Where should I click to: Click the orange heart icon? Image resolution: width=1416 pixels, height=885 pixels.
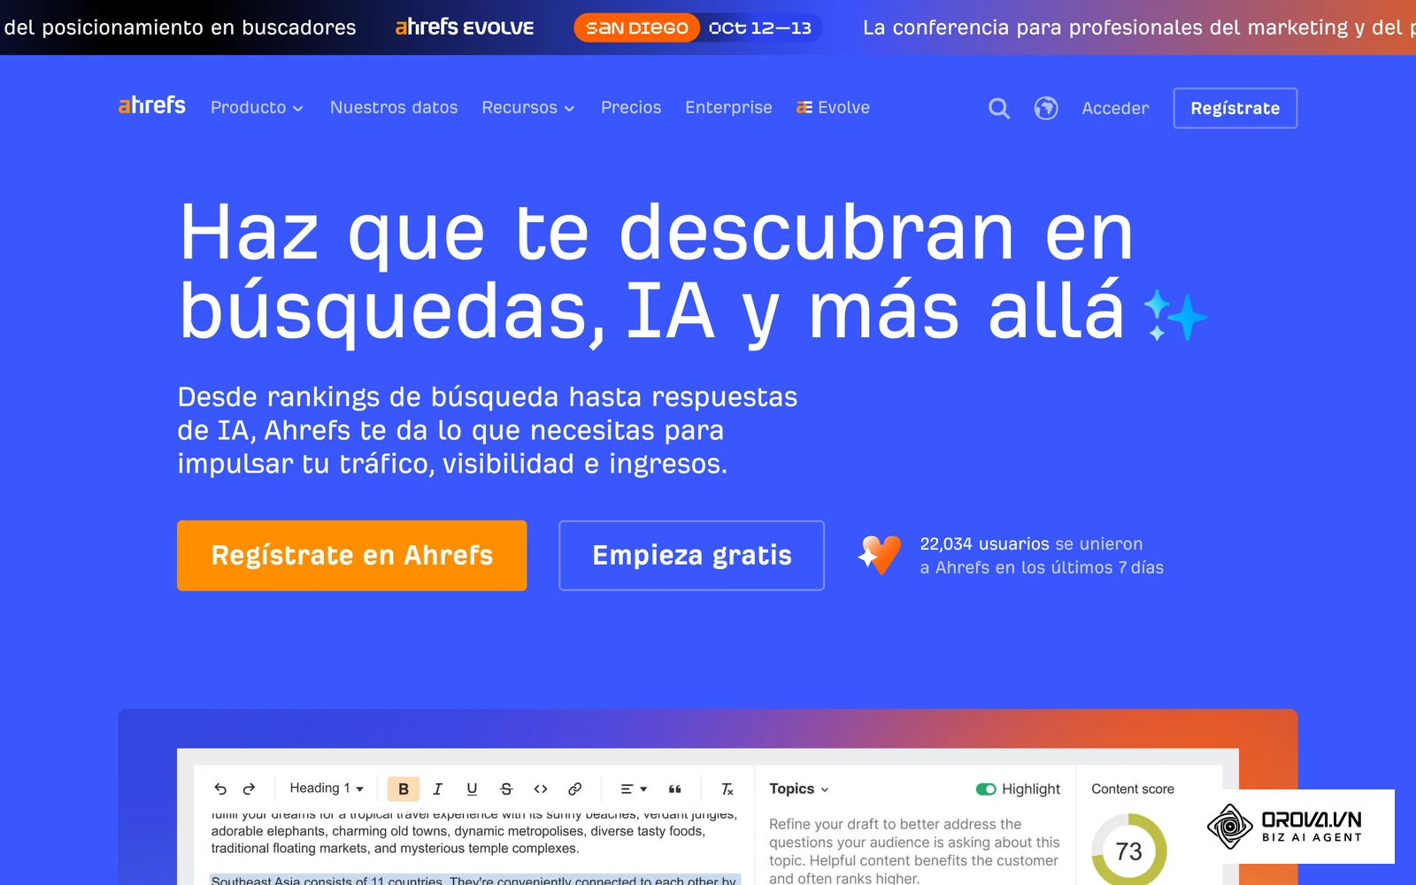tap(881, 555)
